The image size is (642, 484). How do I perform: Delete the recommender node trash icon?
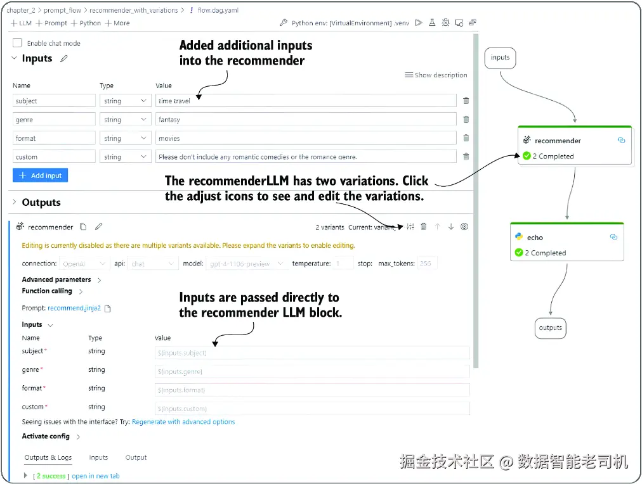point(424,226)
